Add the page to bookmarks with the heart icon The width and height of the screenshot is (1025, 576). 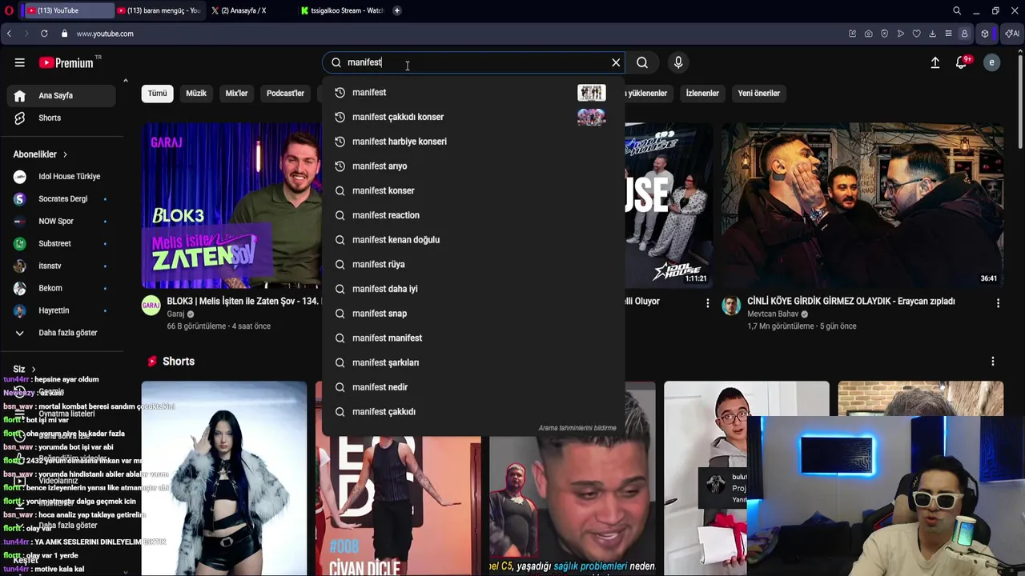[x=916, y=34]
